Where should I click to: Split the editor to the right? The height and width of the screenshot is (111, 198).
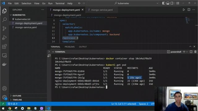[189, 10]
